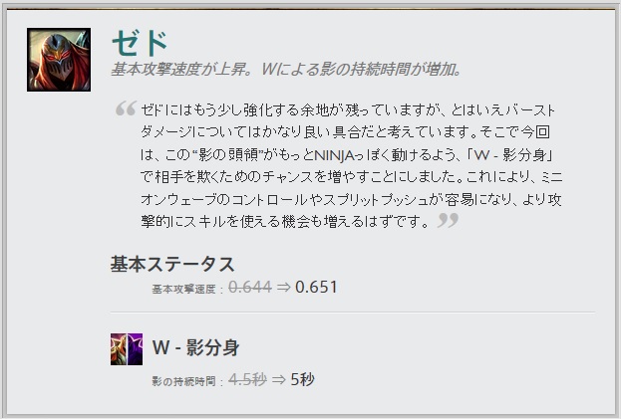This screenshot has width=621, height=419.
Task: Click the Zed champion portrait
Action: coord(59,60)
